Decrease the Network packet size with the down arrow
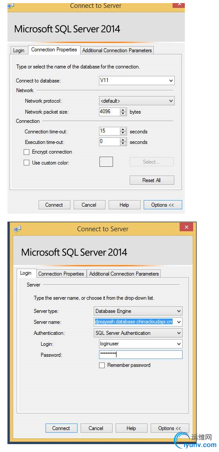The image size is (219, 452). tap(123, 114)
